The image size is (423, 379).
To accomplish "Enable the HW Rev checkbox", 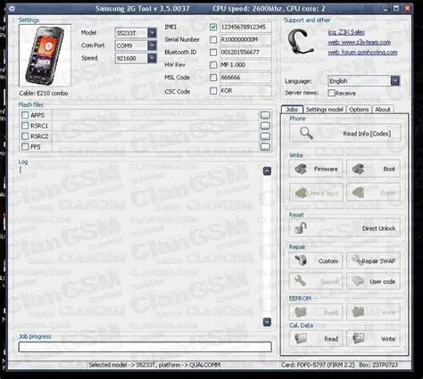I will 213,65.
